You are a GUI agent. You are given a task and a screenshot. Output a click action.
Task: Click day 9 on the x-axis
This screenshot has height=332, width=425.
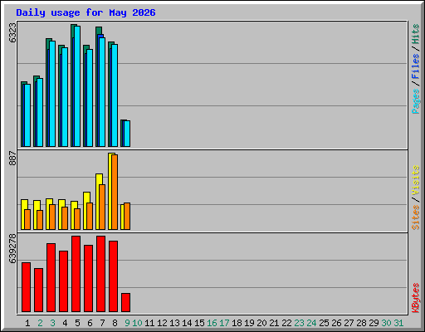point(127,323)
